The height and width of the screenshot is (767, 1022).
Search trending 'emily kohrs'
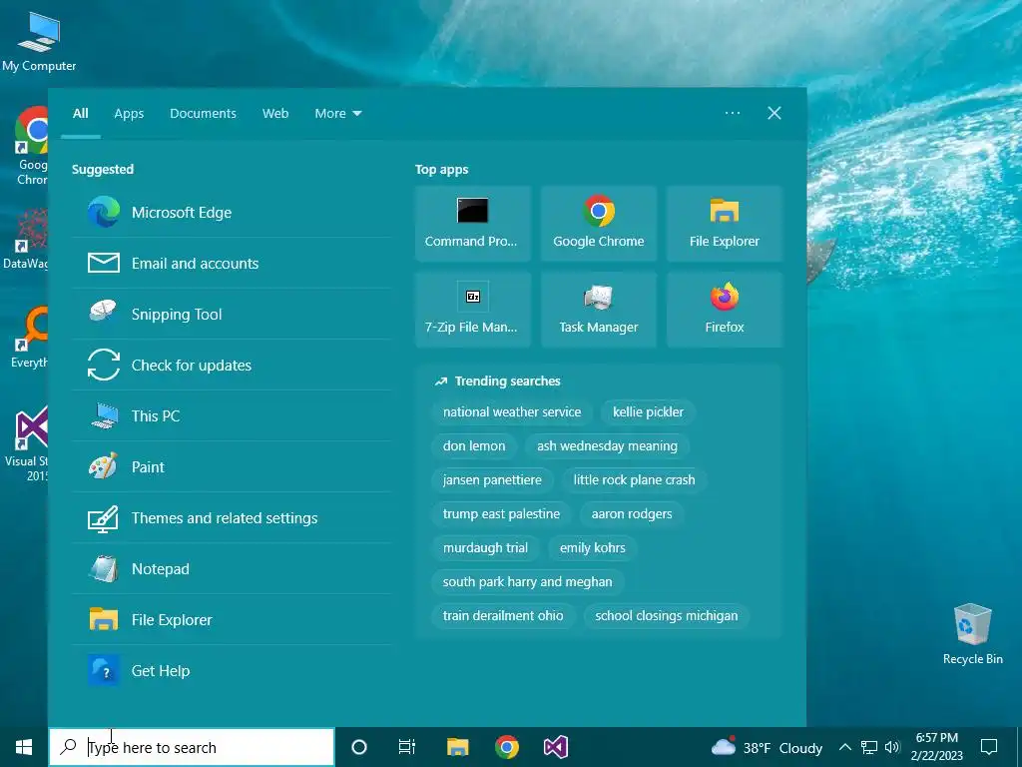click(593, 548)
